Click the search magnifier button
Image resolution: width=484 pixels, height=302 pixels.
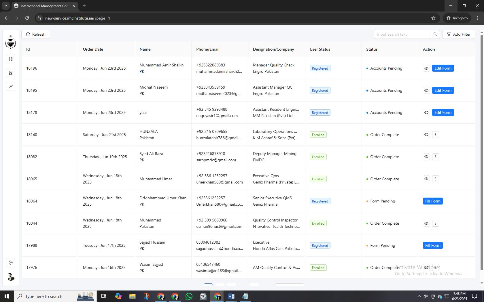pyautogui.click(x=435, y=34)
